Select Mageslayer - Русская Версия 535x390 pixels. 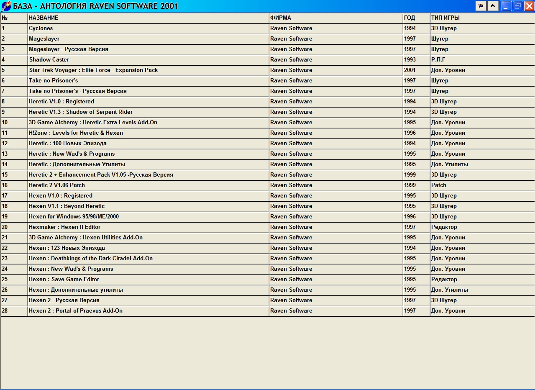coord(69,49)
